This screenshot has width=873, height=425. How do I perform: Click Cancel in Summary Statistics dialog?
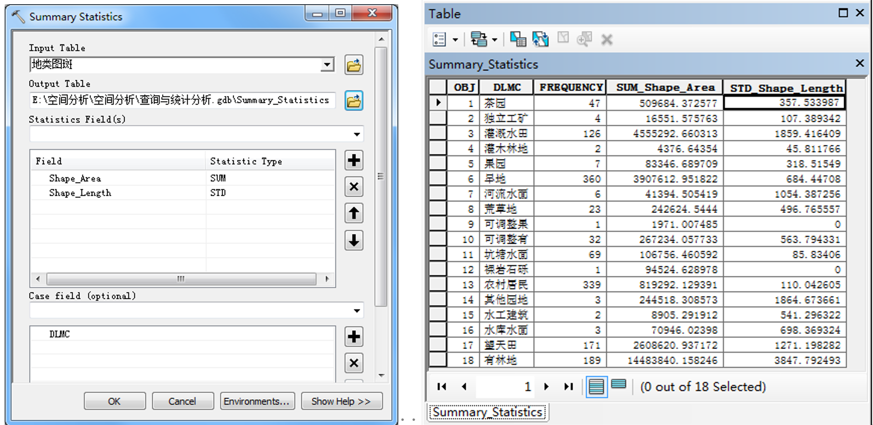(x=183, y=401)
